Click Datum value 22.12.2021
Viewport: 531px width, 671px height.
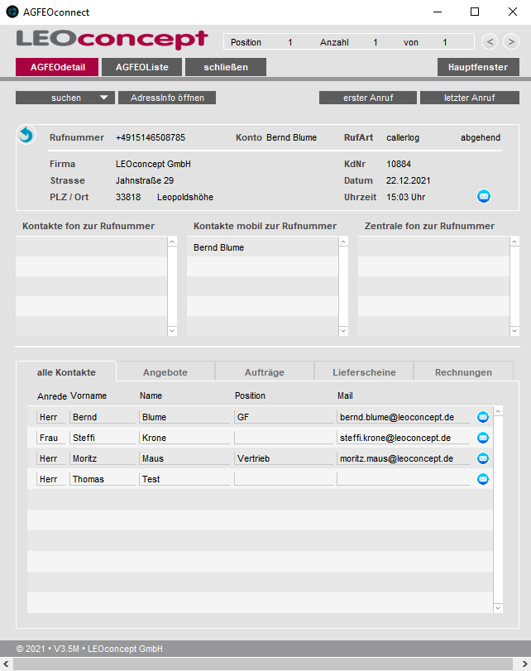coord(409,180)
